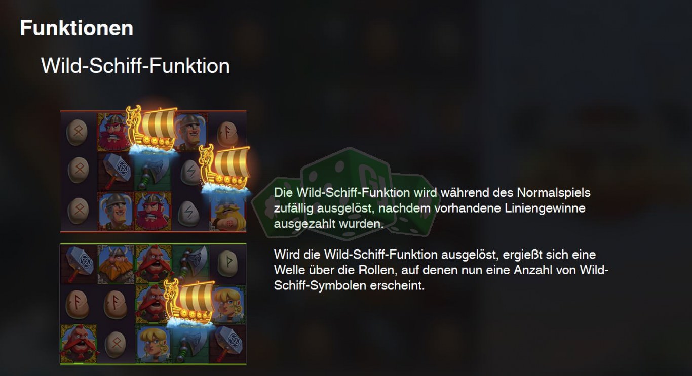Click the paragraph starting 'Wird die Wild-Schiff-Funktion ausgelöst'

click(441, 270)
